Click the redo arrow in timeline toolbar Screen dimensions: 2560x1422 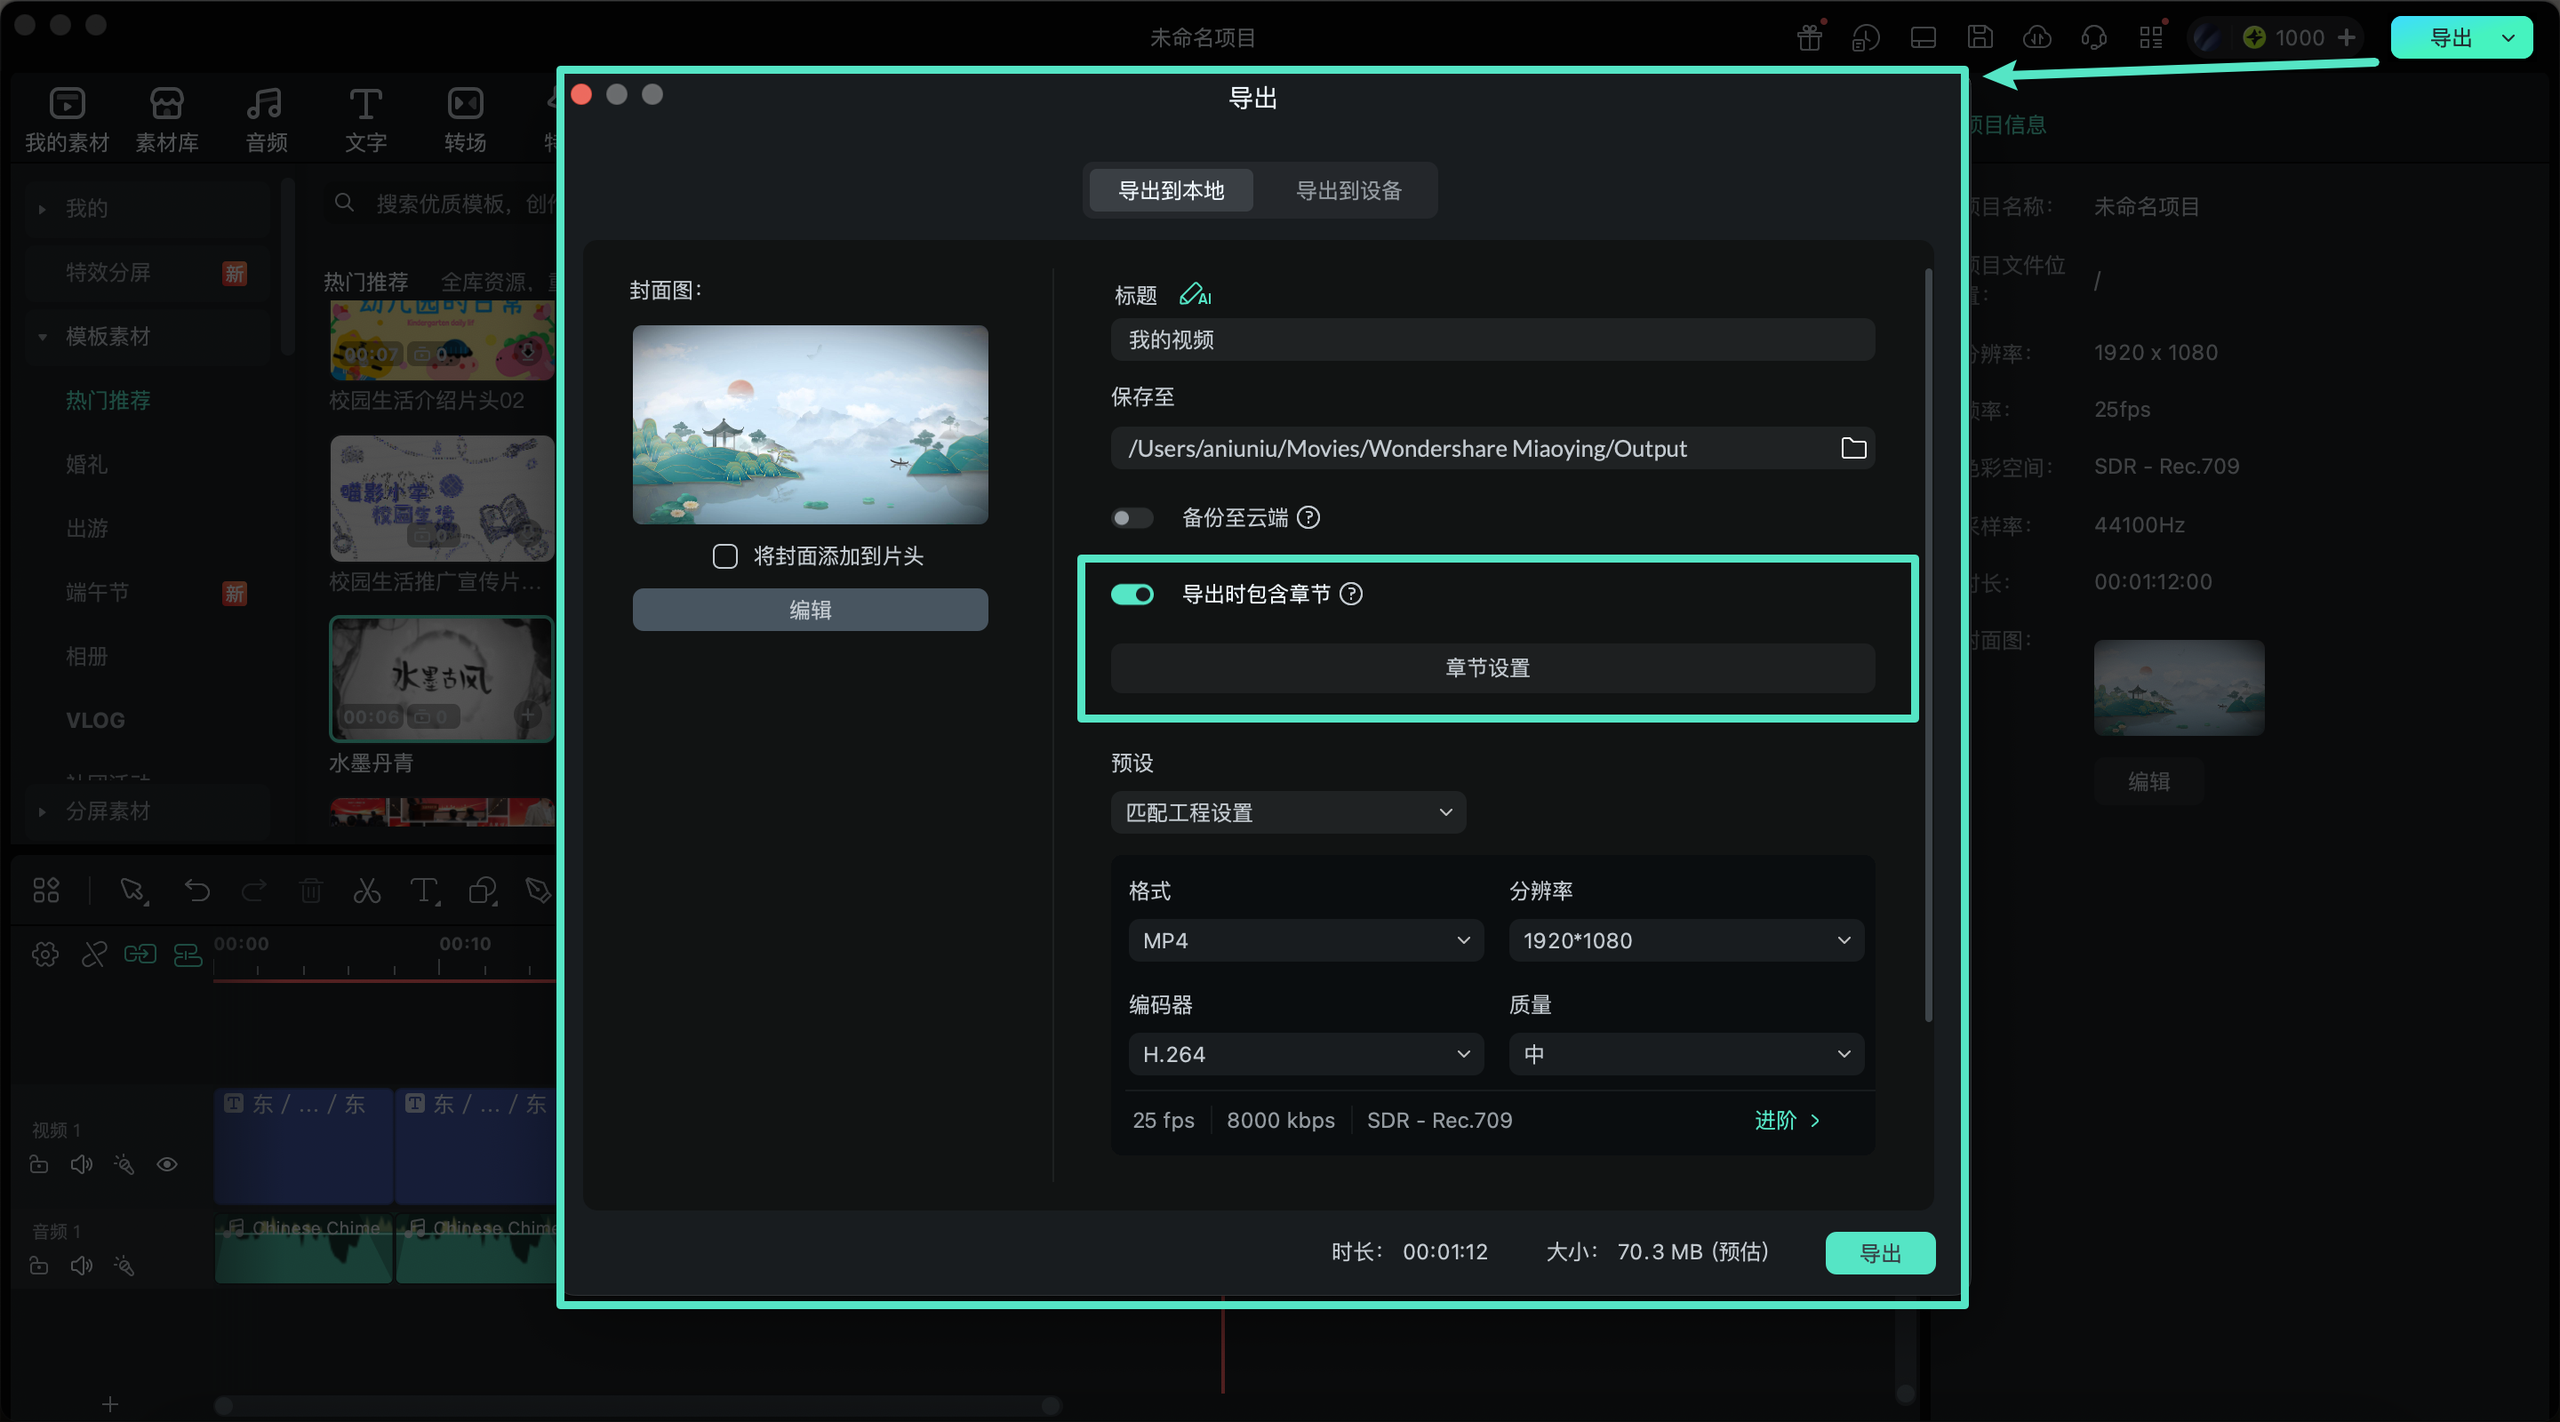point(254,891)
